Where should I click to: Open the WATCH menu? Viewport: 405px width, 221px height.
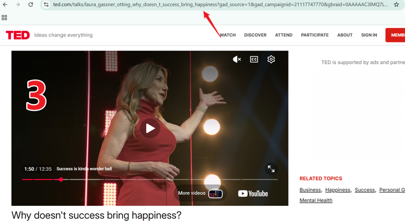click(x=227, y=35)
